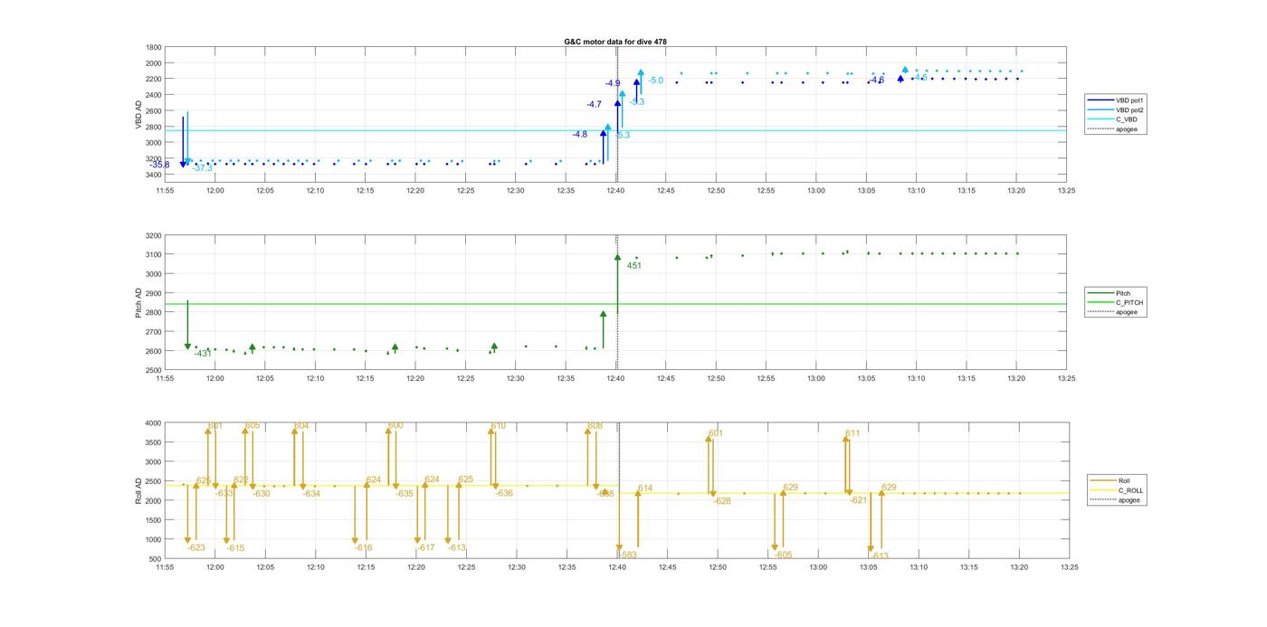Click the 'Roll AD' y-axis label
Screen dimensions: 1267x627
(x=138, y=490)
